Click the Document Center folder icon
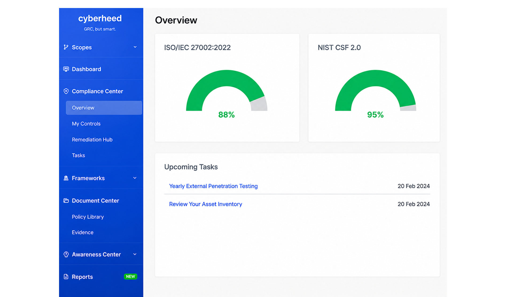The height and width of the screenshot is (297, 506). tap(66, 200)
